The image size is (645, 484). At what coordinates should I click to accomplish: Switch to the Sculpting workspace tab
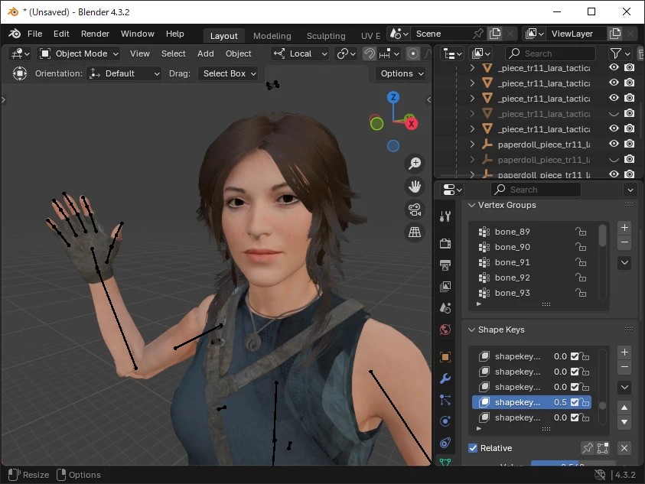(326, 36)
